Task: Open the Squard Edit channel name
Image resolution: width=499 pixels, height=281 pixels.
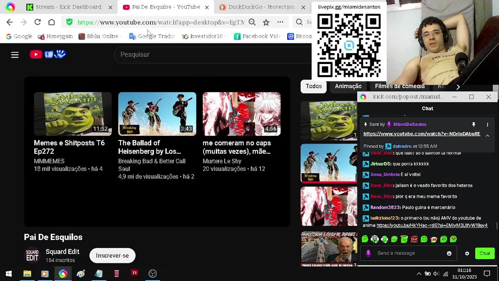Action: click(x=62, y=252)
